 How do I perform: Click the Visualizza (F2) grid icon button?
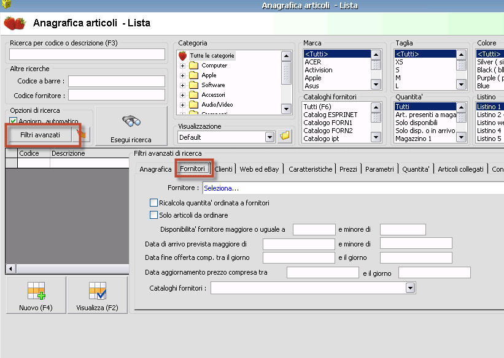click(98, 295)
